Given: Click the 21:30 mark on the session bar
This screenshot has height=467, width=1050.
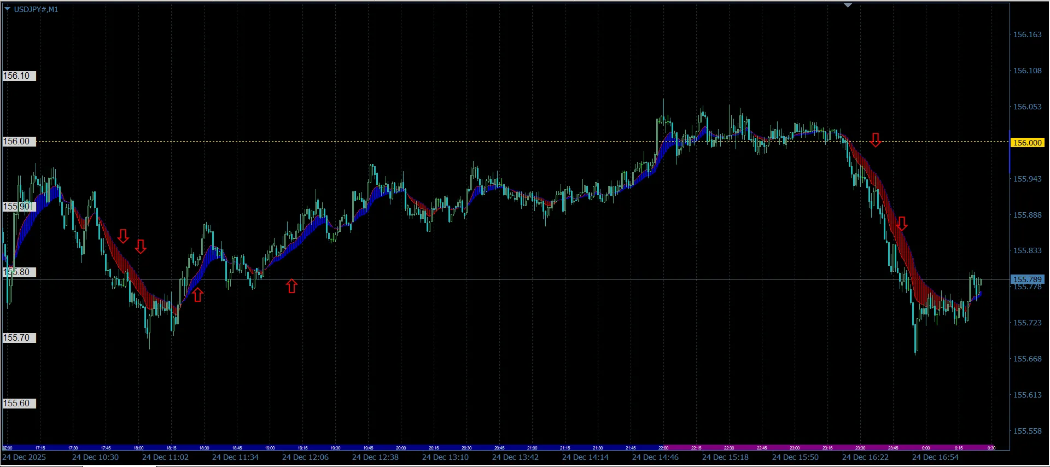Looking at the screenshot, I should coord(598,448).
